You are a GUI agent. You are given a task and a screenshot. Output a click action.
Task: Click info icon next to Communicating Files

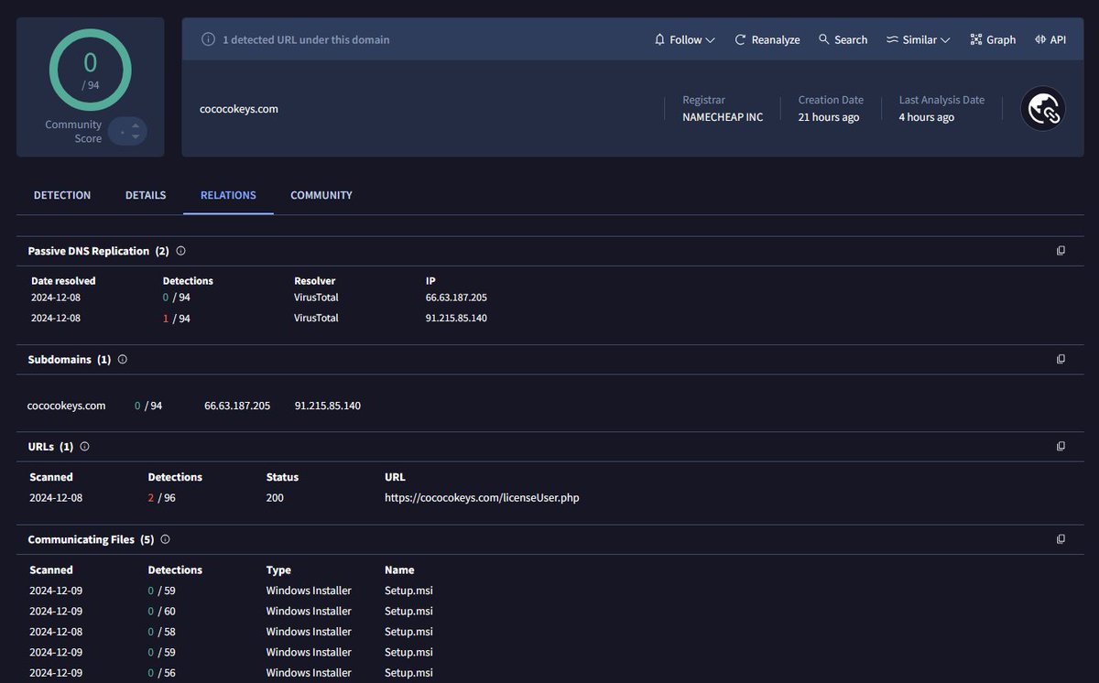pos(165,539)
